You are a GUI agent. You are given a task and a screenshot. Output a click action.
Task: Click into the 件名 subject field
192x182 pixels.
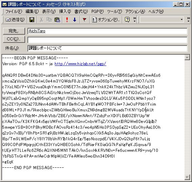[x=107, y=48]
